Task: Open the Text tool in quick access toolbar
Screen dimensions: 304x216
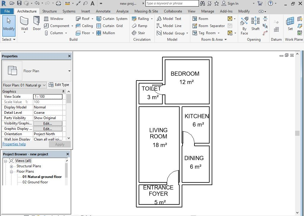Action: coord(93,3)
